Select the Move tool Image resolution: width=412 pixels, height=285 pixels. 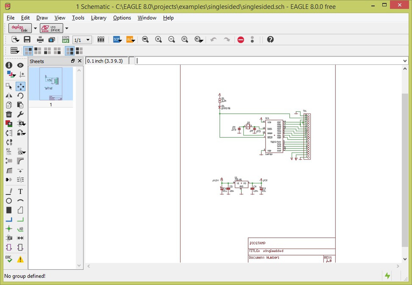(x=20, y=87)
